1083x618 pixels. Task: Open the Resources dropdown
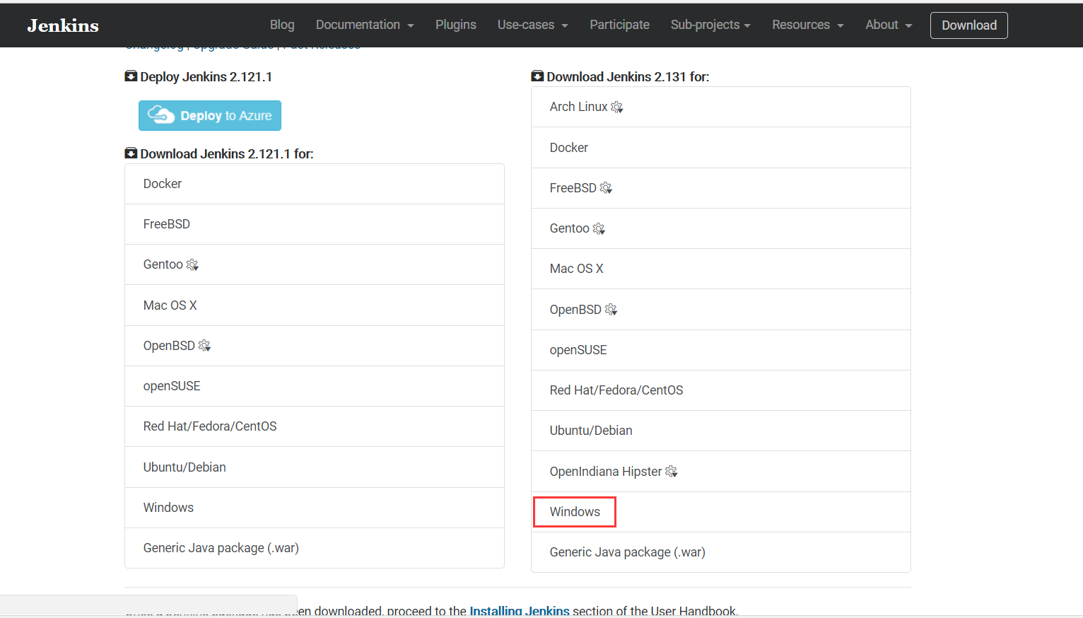[x=807, y=25]
